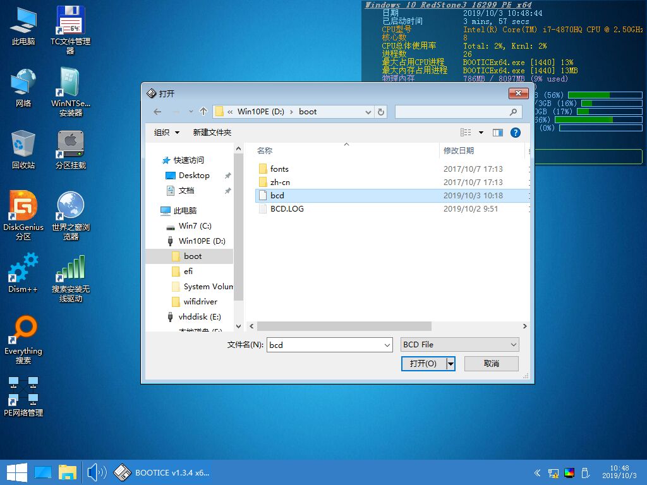The height and width of the screenshot is (485, 647).
Task: Select the bcd file
Action: click(x=392, y=196)
